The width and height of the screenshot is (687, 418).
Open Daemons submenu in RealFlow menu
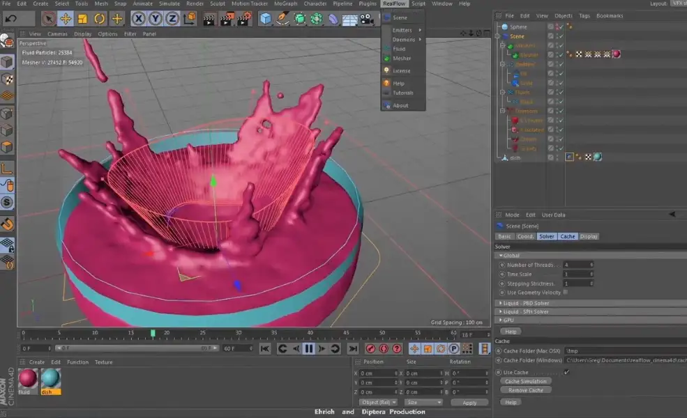point(404,40)
